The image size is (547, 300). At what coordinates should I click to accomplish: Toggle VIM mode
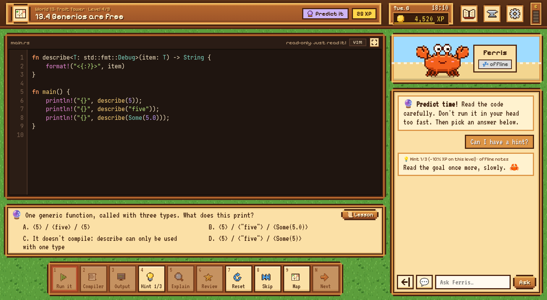[358, 42]
